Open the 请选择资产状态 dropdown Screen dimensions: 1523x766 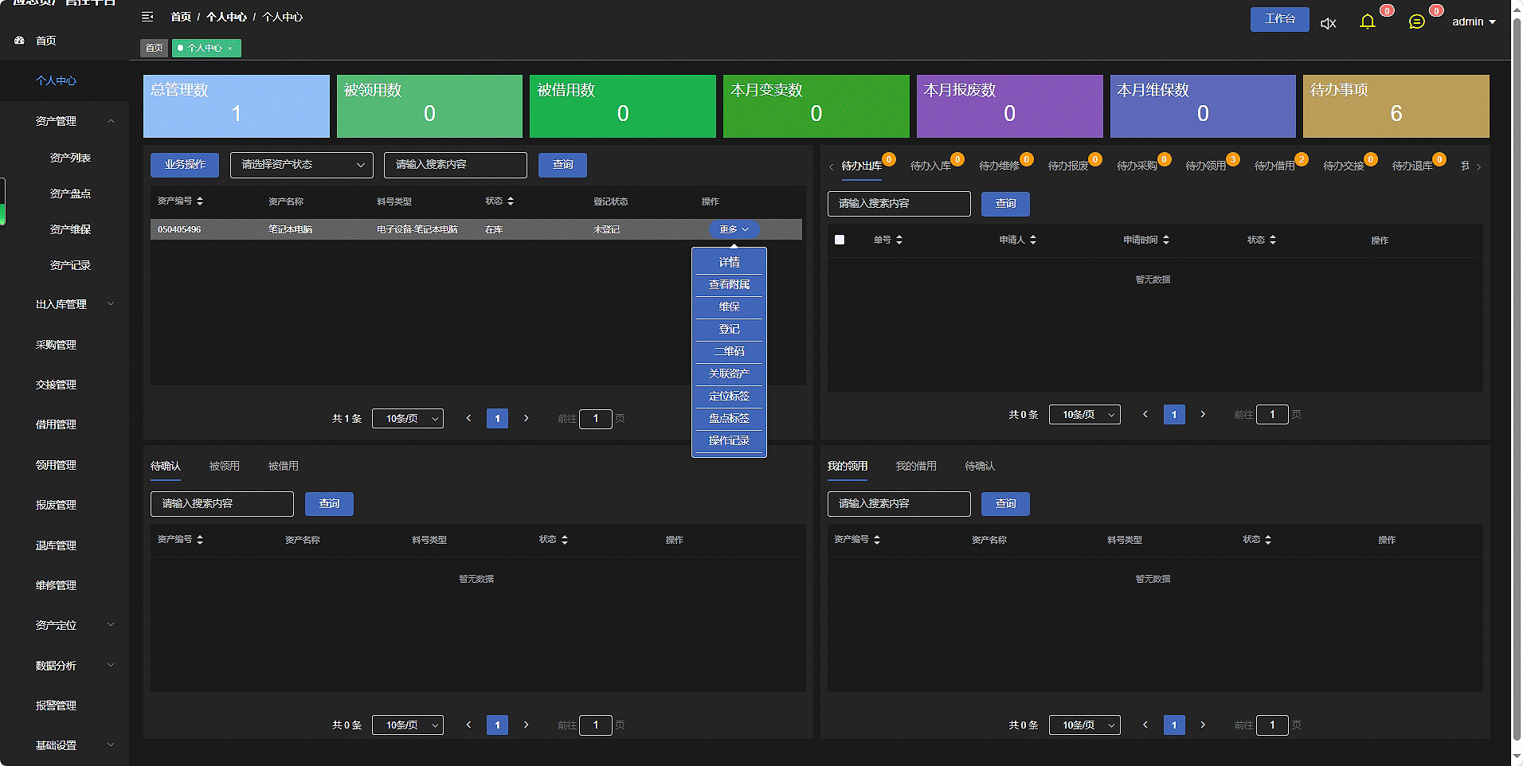coord(302,165)
